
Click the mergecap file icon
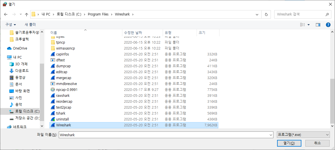click(53, 78)
